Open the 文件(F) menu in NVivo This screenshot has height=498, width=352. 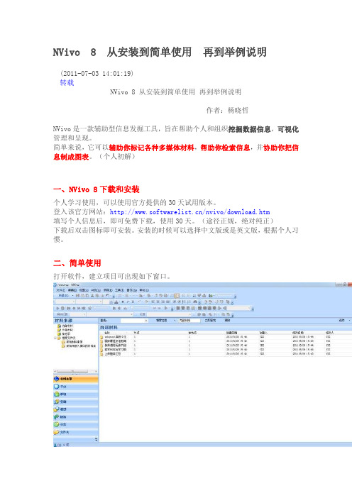pyautogui.click(x=61, y=290)
